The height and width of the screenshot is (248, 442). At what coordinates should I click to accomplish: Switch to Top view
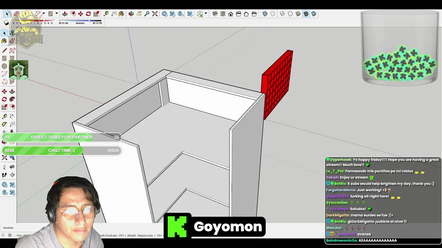coord(223,14)
